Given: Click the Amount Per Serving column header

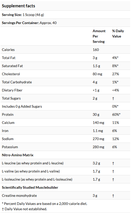Looking at the screenshot, I should click(99, 36).
